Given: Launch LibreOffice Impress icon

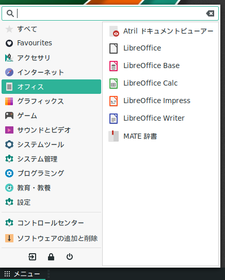Looking at the screenshot, I should [114, 101].
